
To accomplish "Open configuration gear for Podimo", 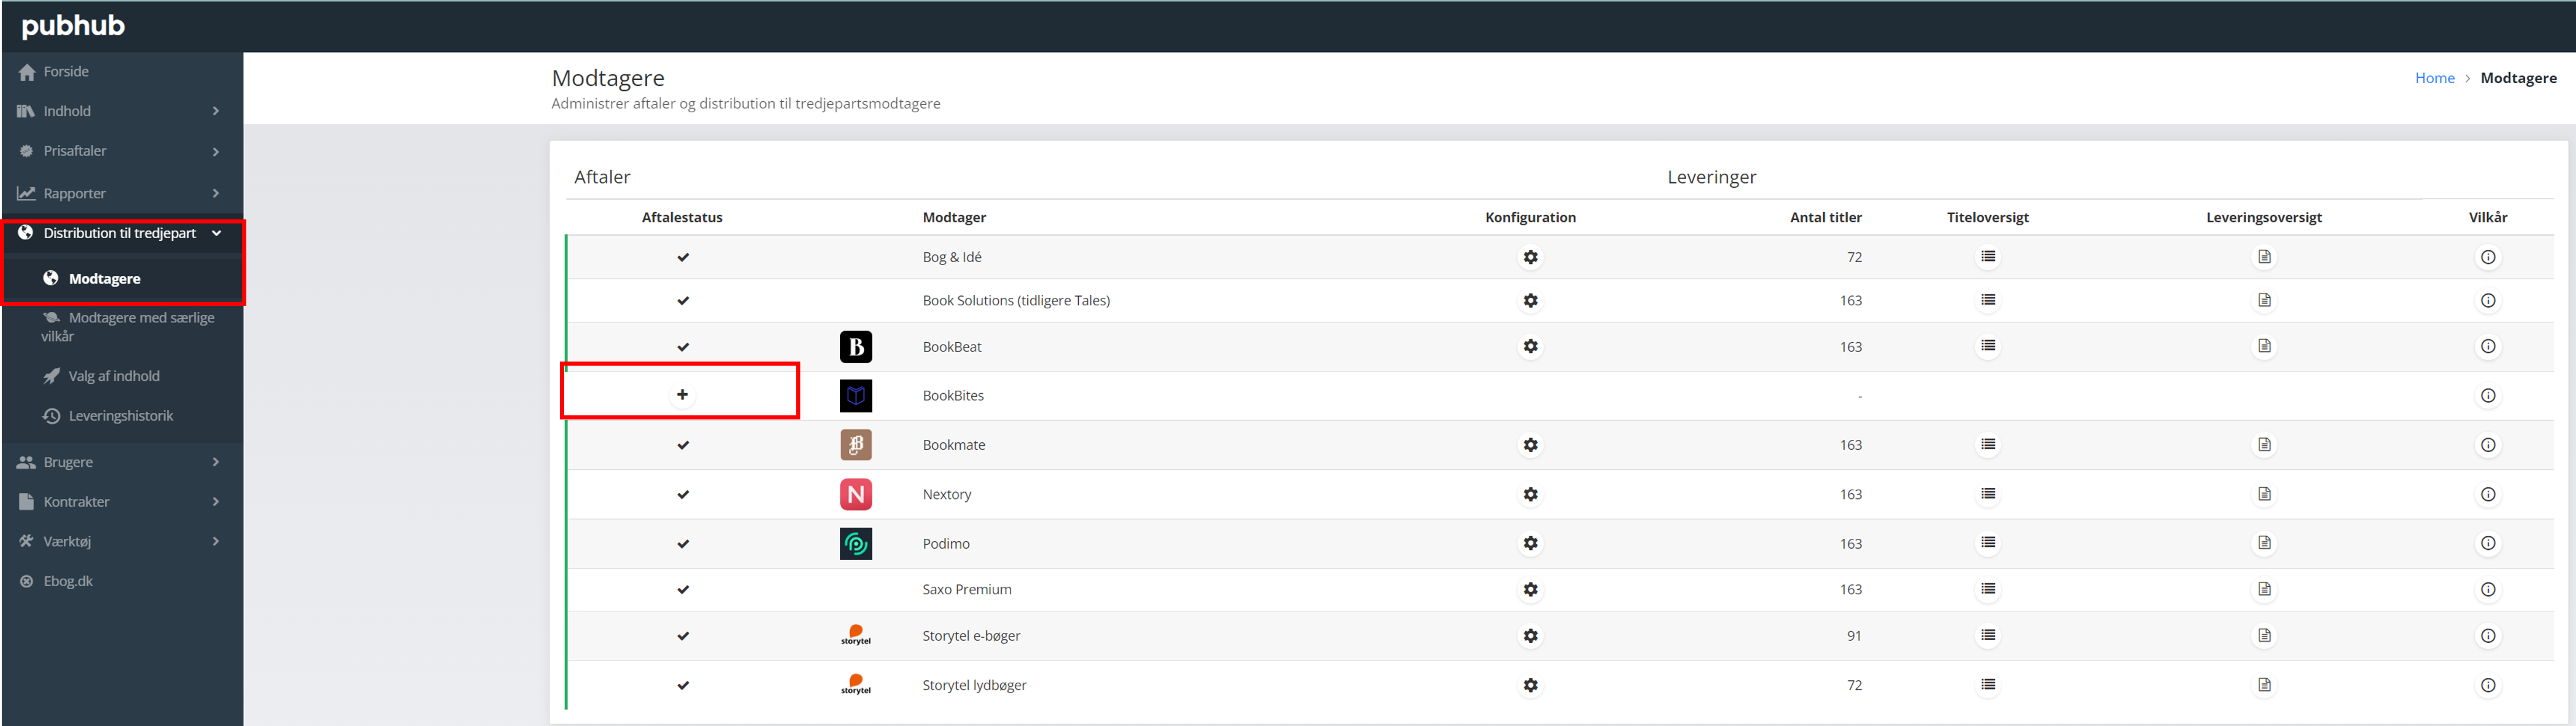I will (x=1530, y=543).
